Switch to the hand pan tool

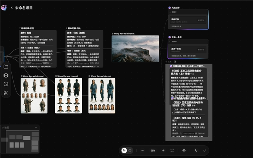(130, 151)
